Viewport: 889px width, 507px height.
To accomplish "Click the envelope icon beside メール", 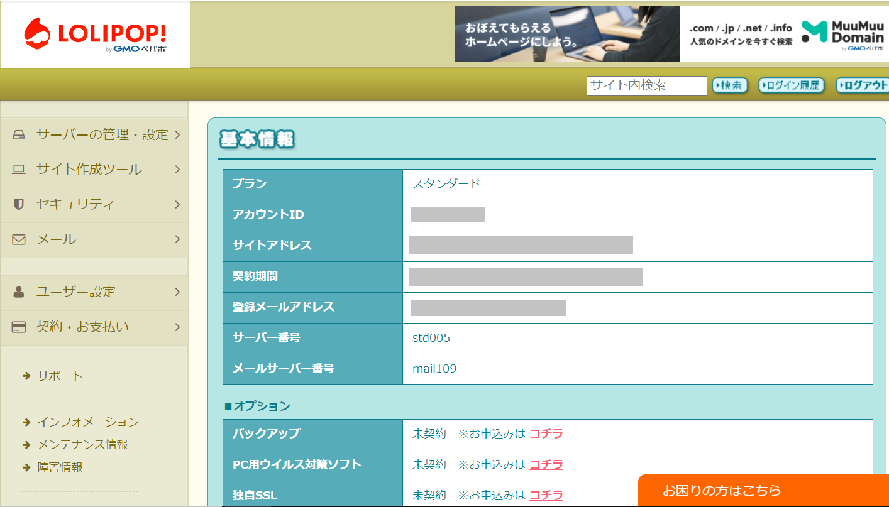I will 19,239.
